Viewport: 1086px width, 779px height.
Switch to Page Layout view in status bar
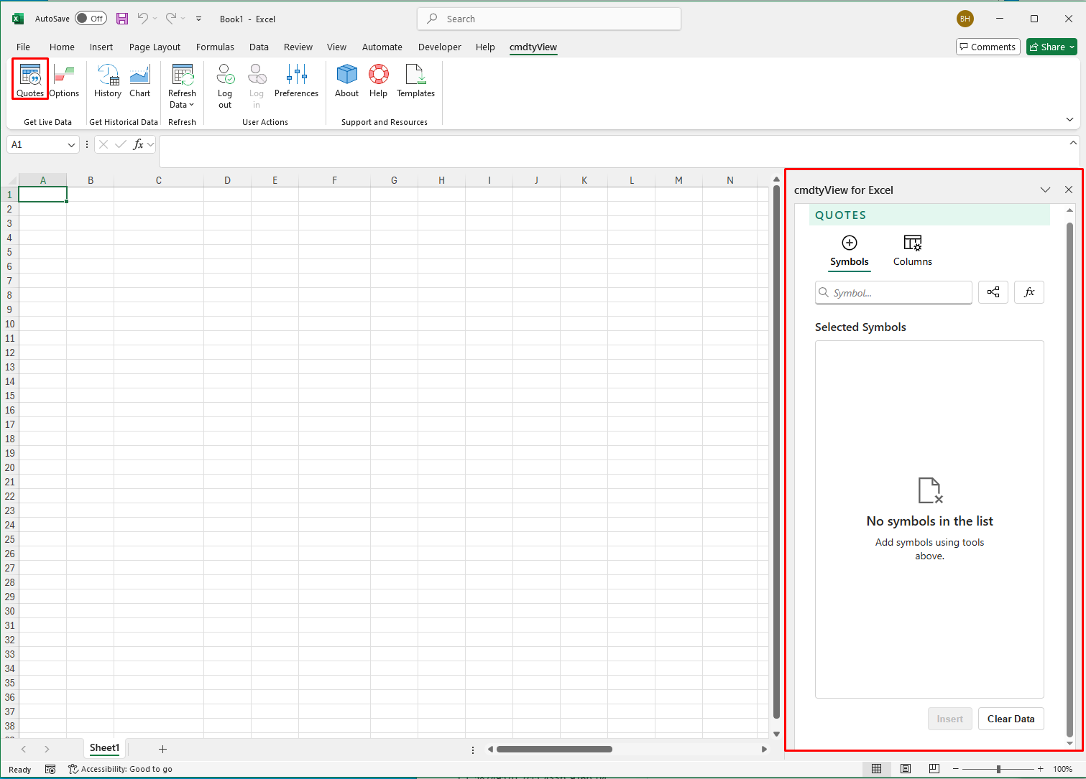[906, 769]
